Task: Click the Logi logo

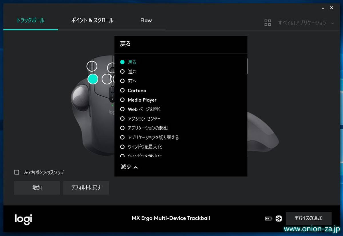Action: (23, 219)
